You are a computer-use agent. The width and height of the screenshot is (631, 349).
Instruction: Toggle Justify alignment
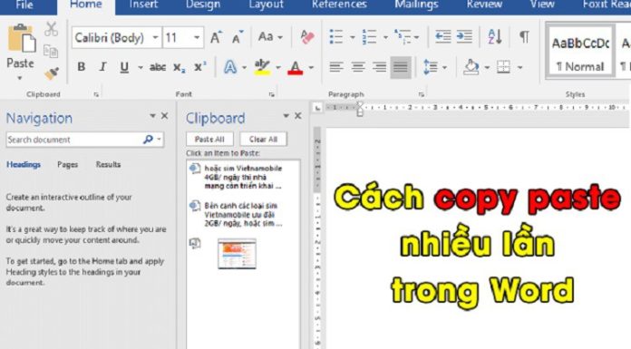tap(401, 67)
